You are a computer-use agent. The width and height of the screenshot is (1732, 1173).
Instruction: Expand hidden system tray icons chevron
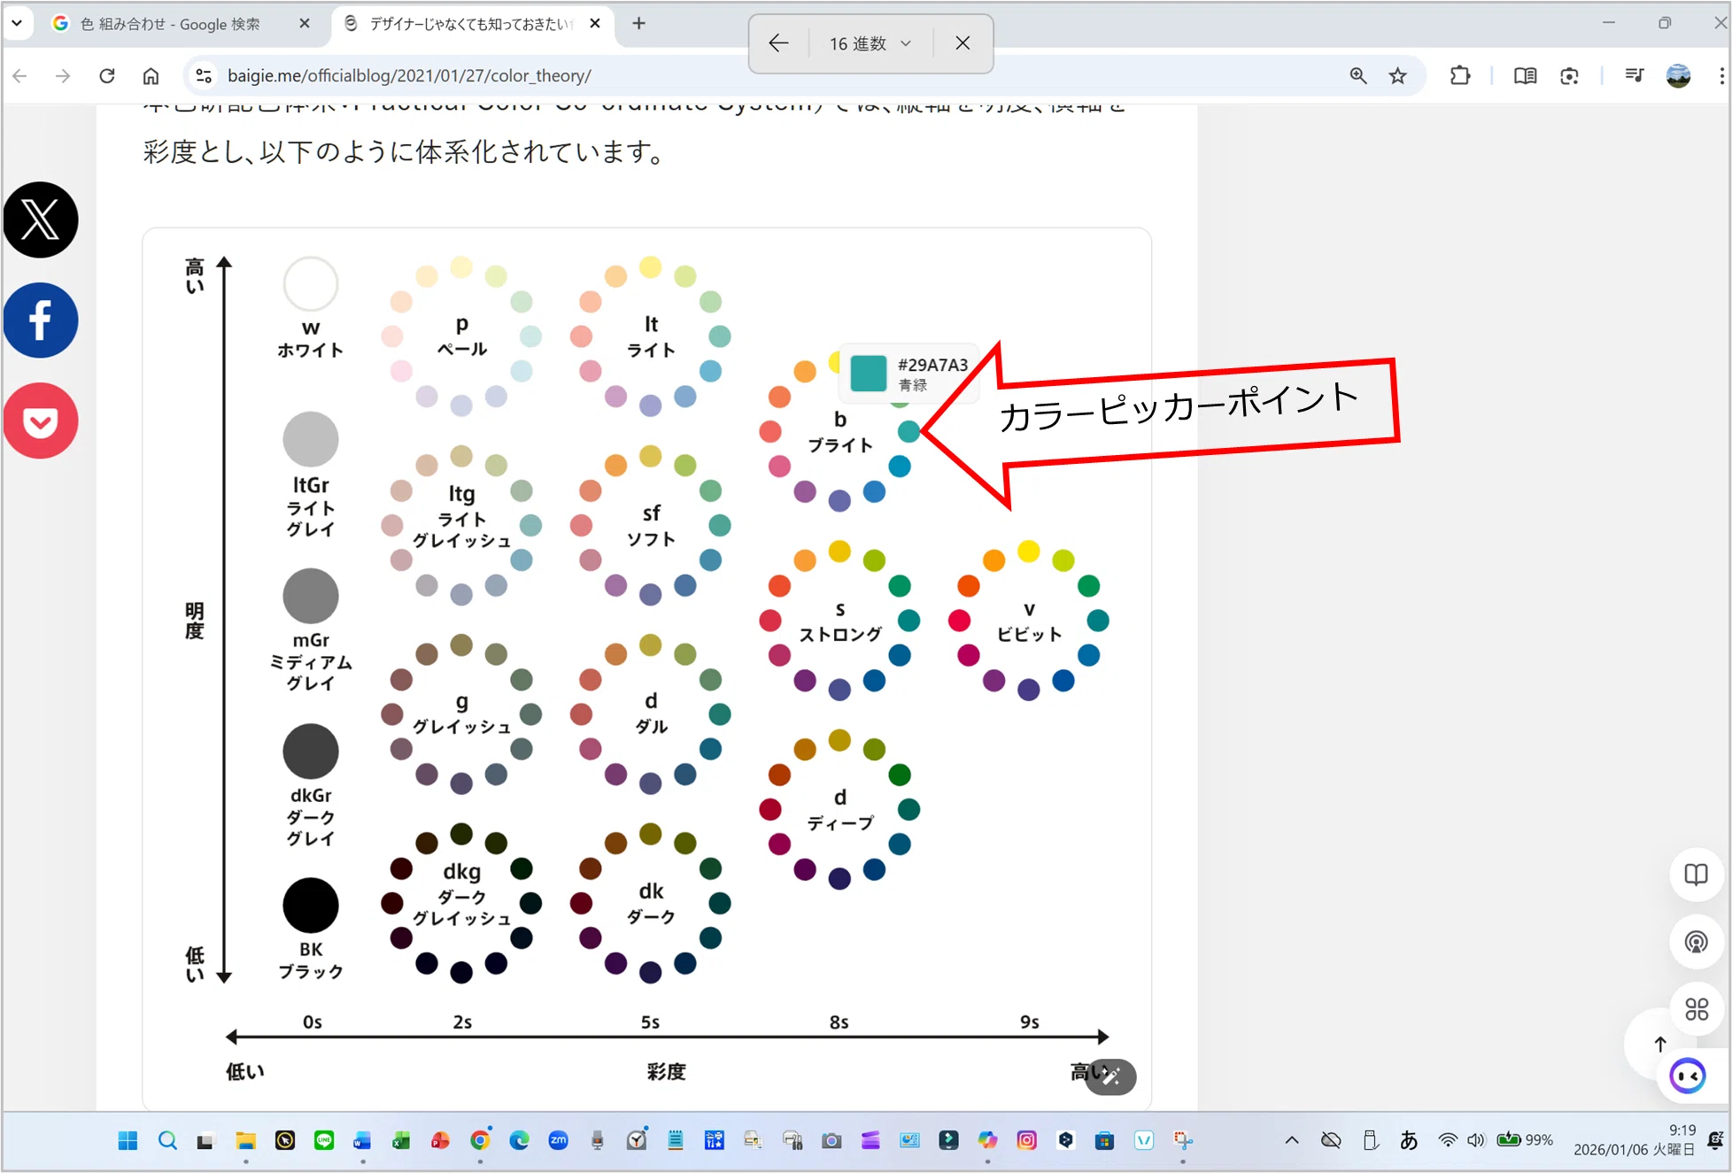(x=1292, y=1140)
